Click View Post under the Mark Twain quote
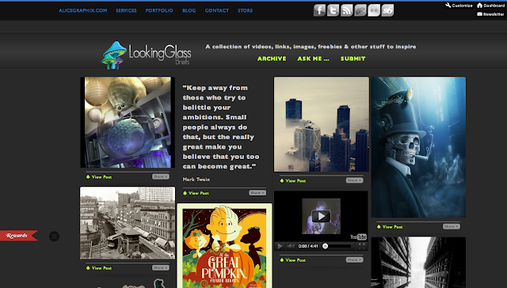The height and width of the screenshot is (288, 507). coord(196,193)
